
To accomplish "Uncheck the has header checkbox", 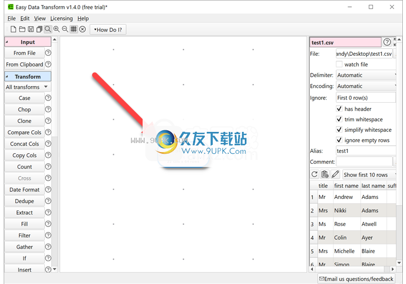I will coord(339,108).
